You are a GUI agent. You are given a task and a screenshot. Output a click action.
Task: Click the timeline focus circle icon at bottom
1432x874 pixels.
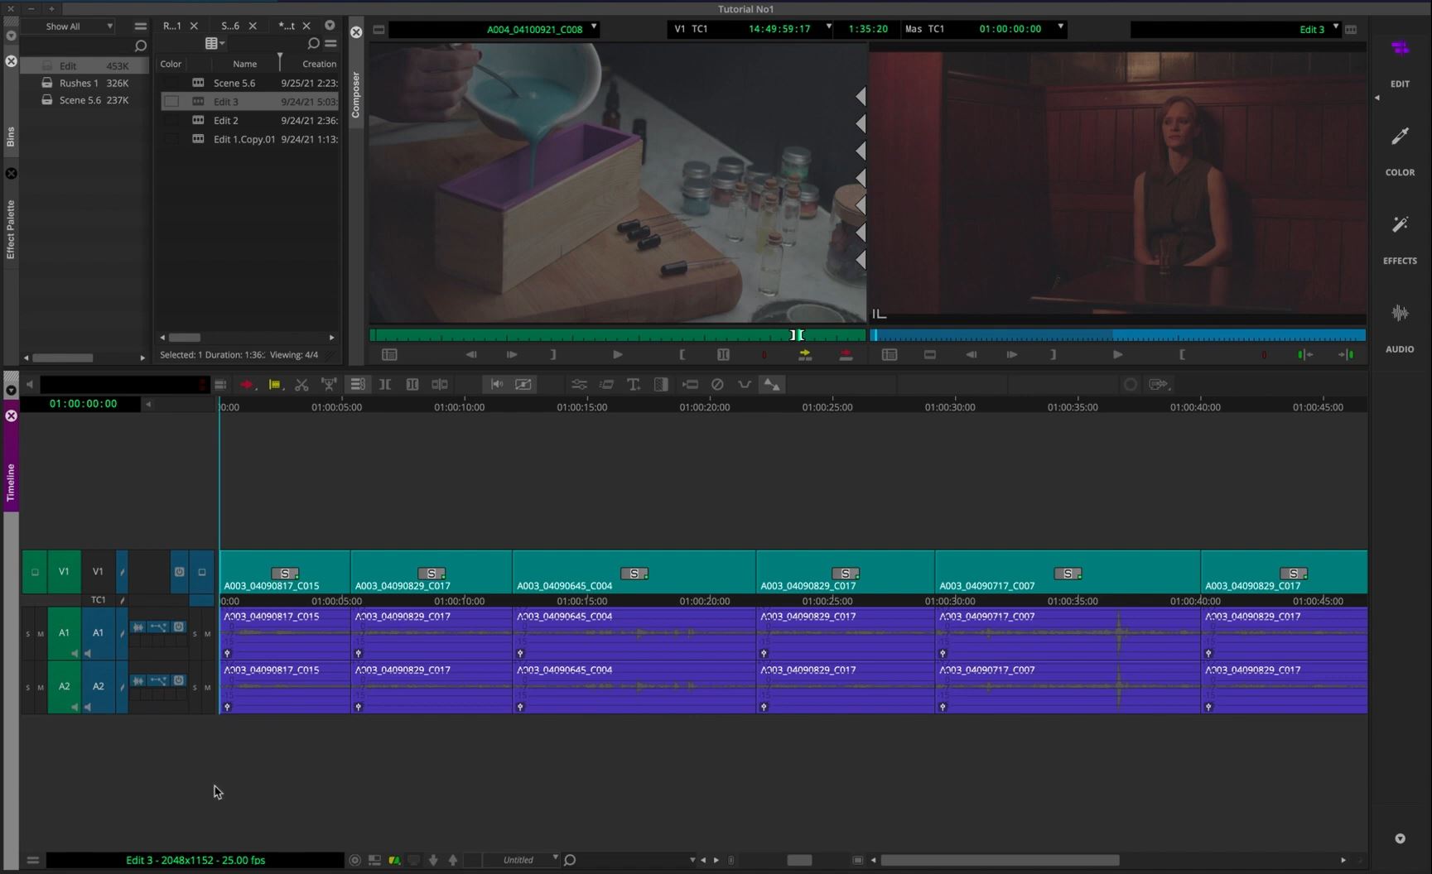(x=354, y=860)
